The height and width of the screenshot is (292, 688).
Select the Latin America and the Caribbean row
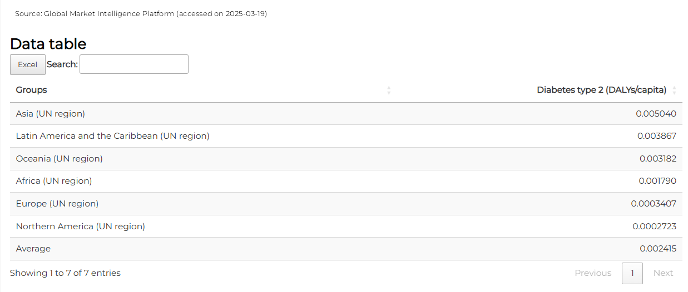click(346, 136)
